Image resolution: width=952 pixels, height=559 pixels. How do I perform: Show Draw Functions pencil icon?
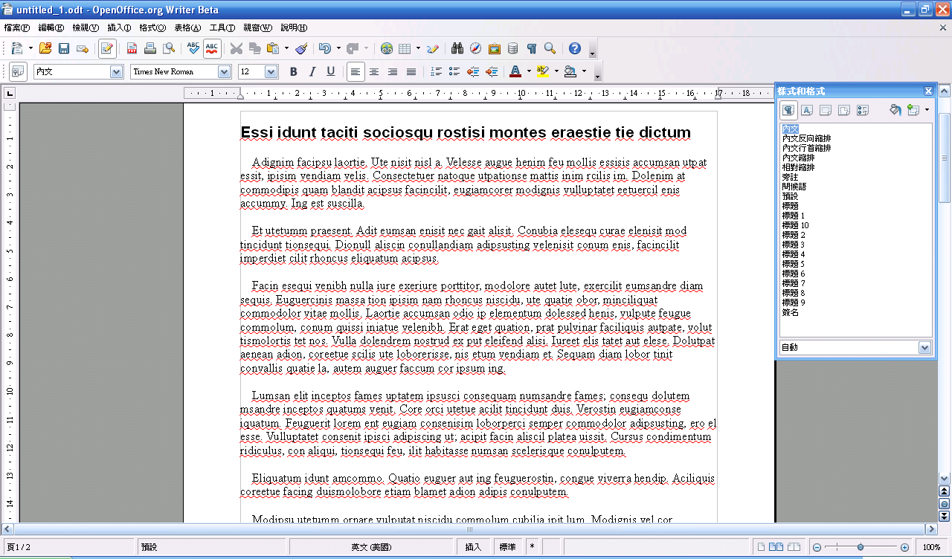point(433,48)
